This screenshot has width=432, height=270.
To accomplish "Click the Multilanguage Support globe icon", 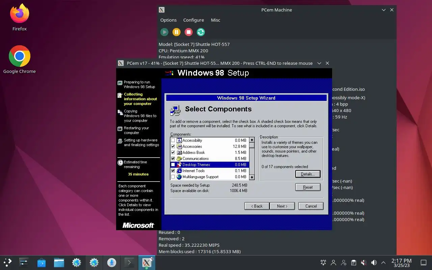I will click(179, 177).
